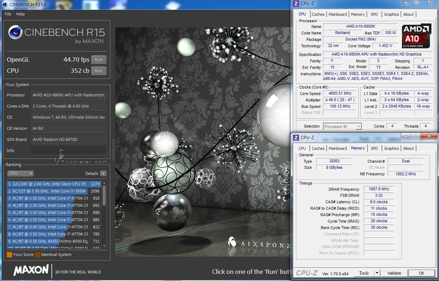Viewport: 439px width, 281px height.
Task: Open Mainboard tab in CPU-Z Memory window
Action: pyautogui.click(x=338, y=148)
